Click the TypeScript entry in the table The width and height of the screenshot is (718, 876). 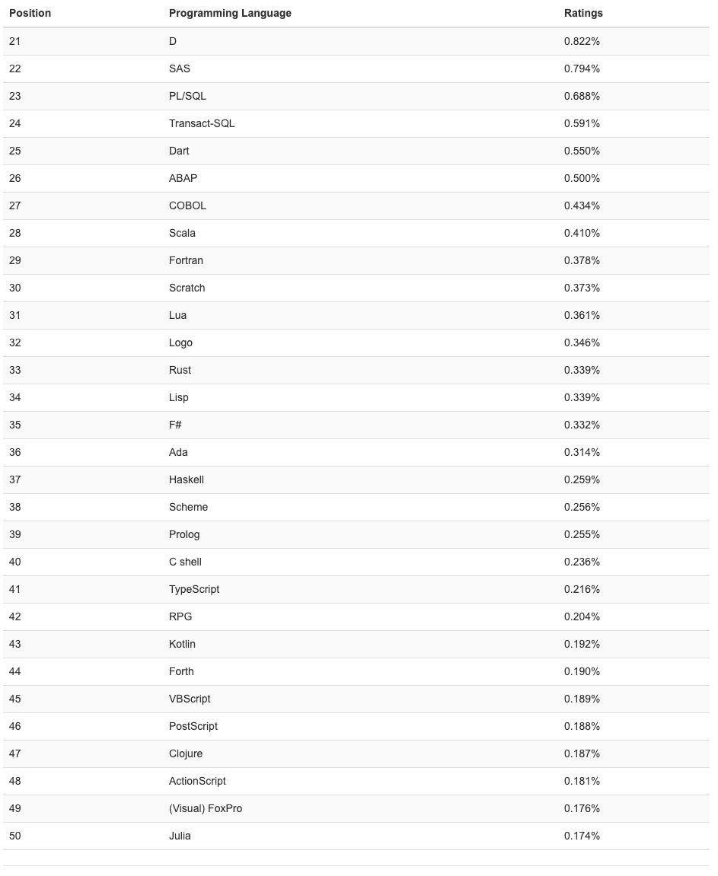[194, 589]
